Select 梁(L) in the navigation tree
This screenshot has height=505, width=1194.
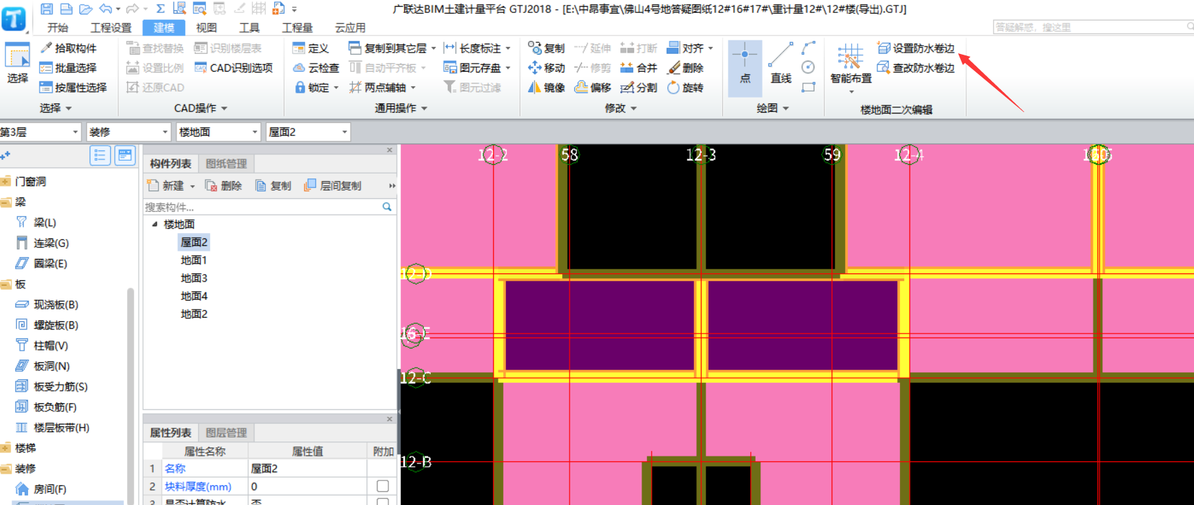[36, 222]
